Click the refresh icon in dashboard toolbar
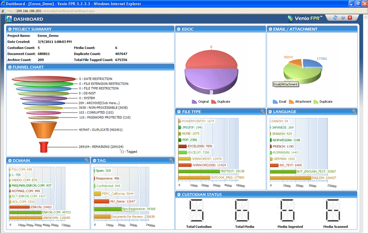 [x=335, y=18]
